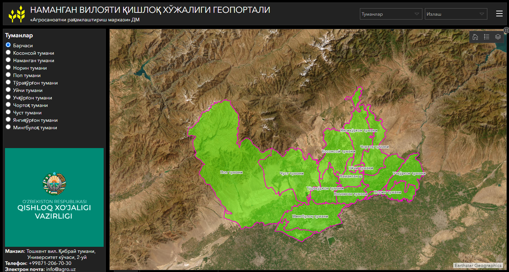The height and width of the screenshot is (272, 509).
Task: Click the yellow wheat portal logo
Action: [x=17, y=14]
